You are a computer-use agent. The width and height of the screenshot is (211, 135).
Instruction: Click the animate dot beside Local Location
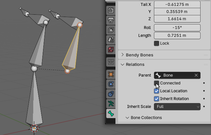(204, 91)
